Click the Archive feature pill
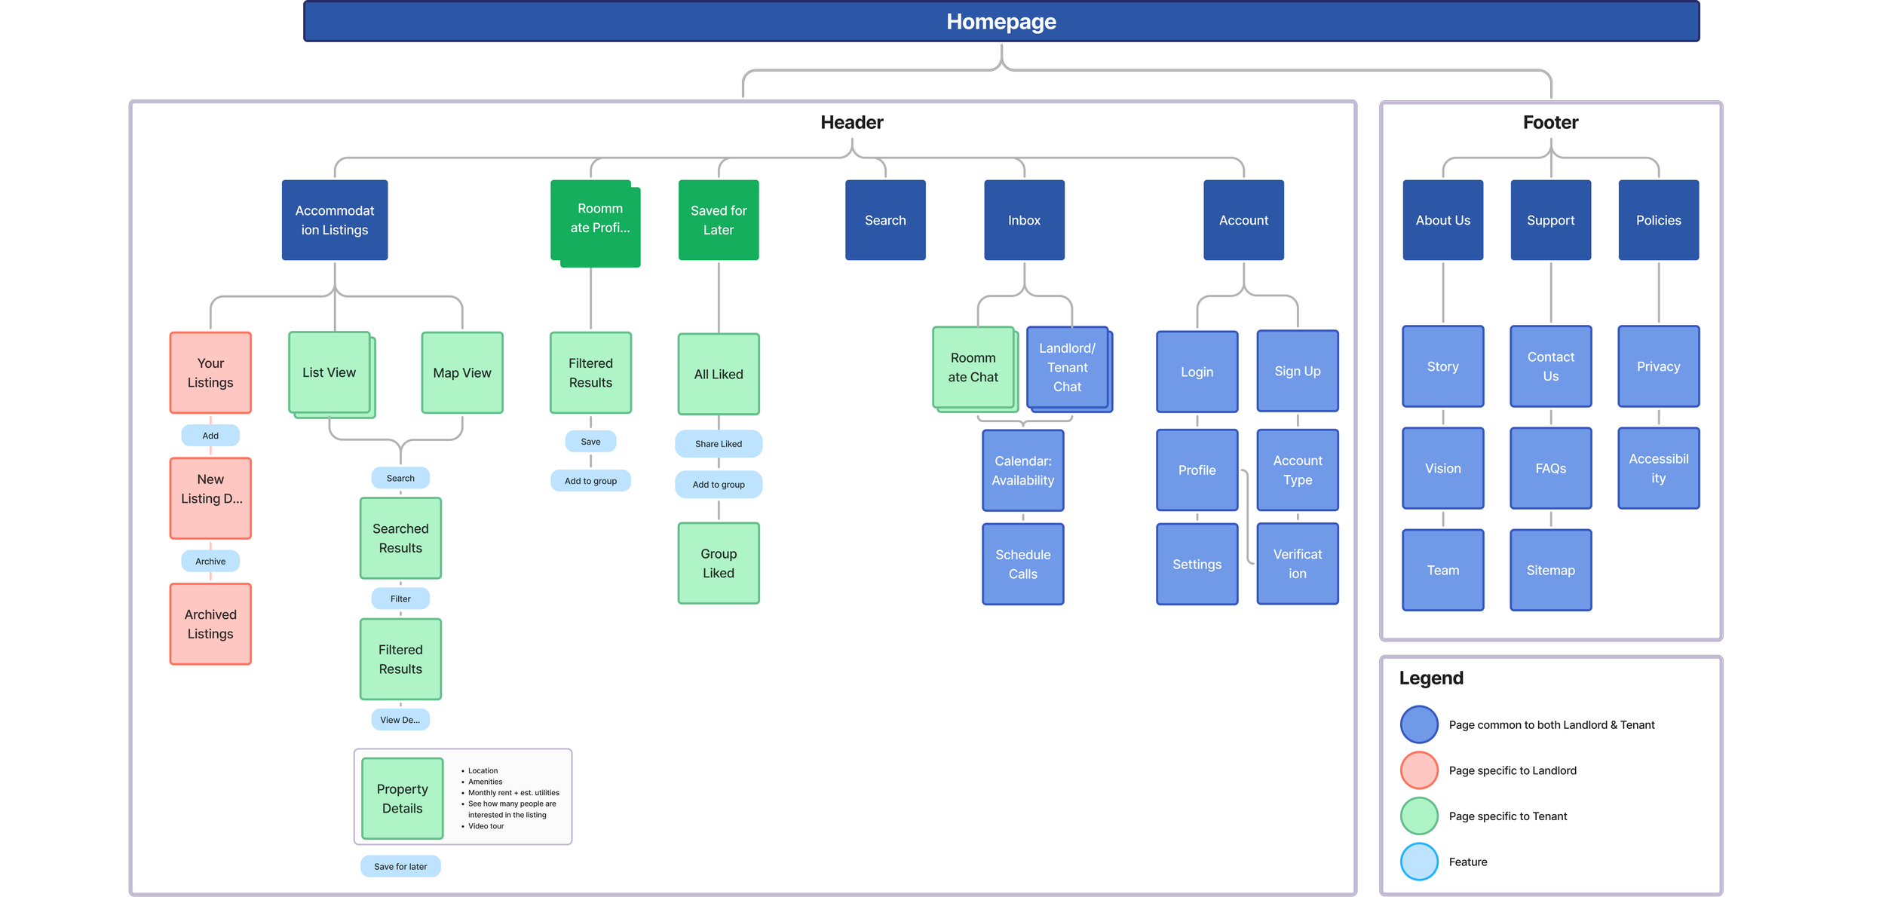The width and height of the screenshot is (1885, 897). 210,561
